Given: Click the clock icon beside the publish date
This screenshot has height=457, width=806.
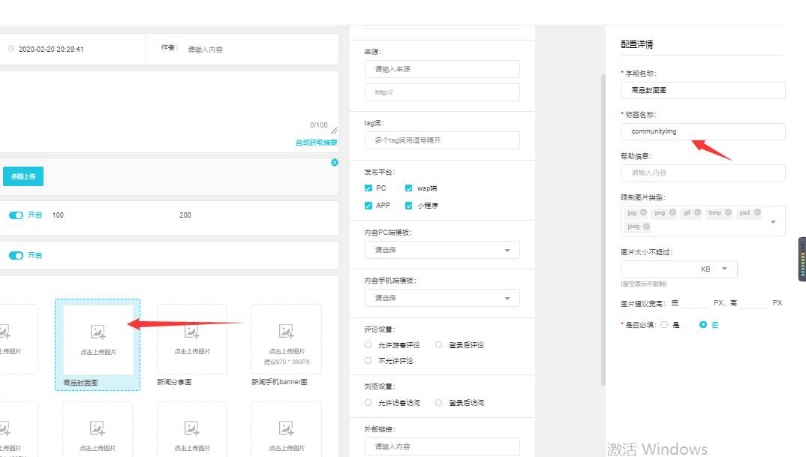Looking at the screenshot, I should pyautogui.click(x=11, y=49).
